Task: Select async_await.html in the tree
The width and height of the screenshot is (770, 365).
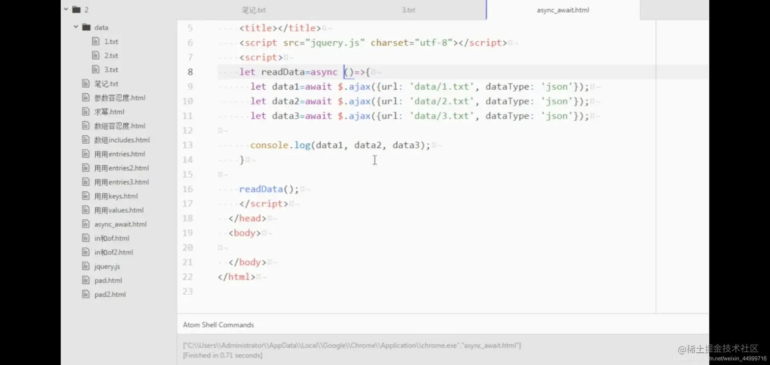Action: [x=120, y=224]
